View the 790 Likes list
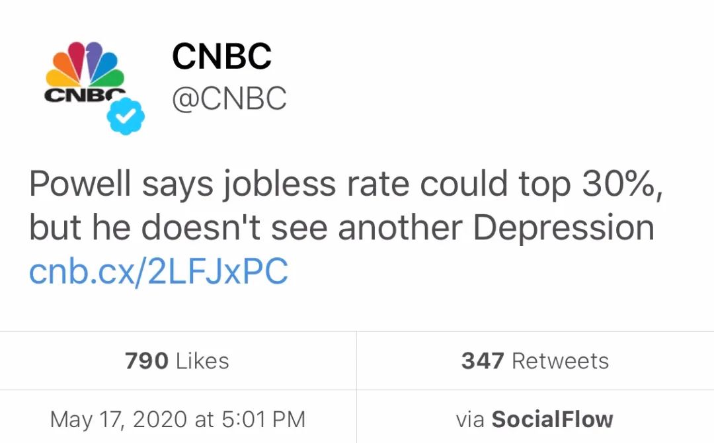The height and width of the screenshot is (443, 714). (x=177, y=361)
